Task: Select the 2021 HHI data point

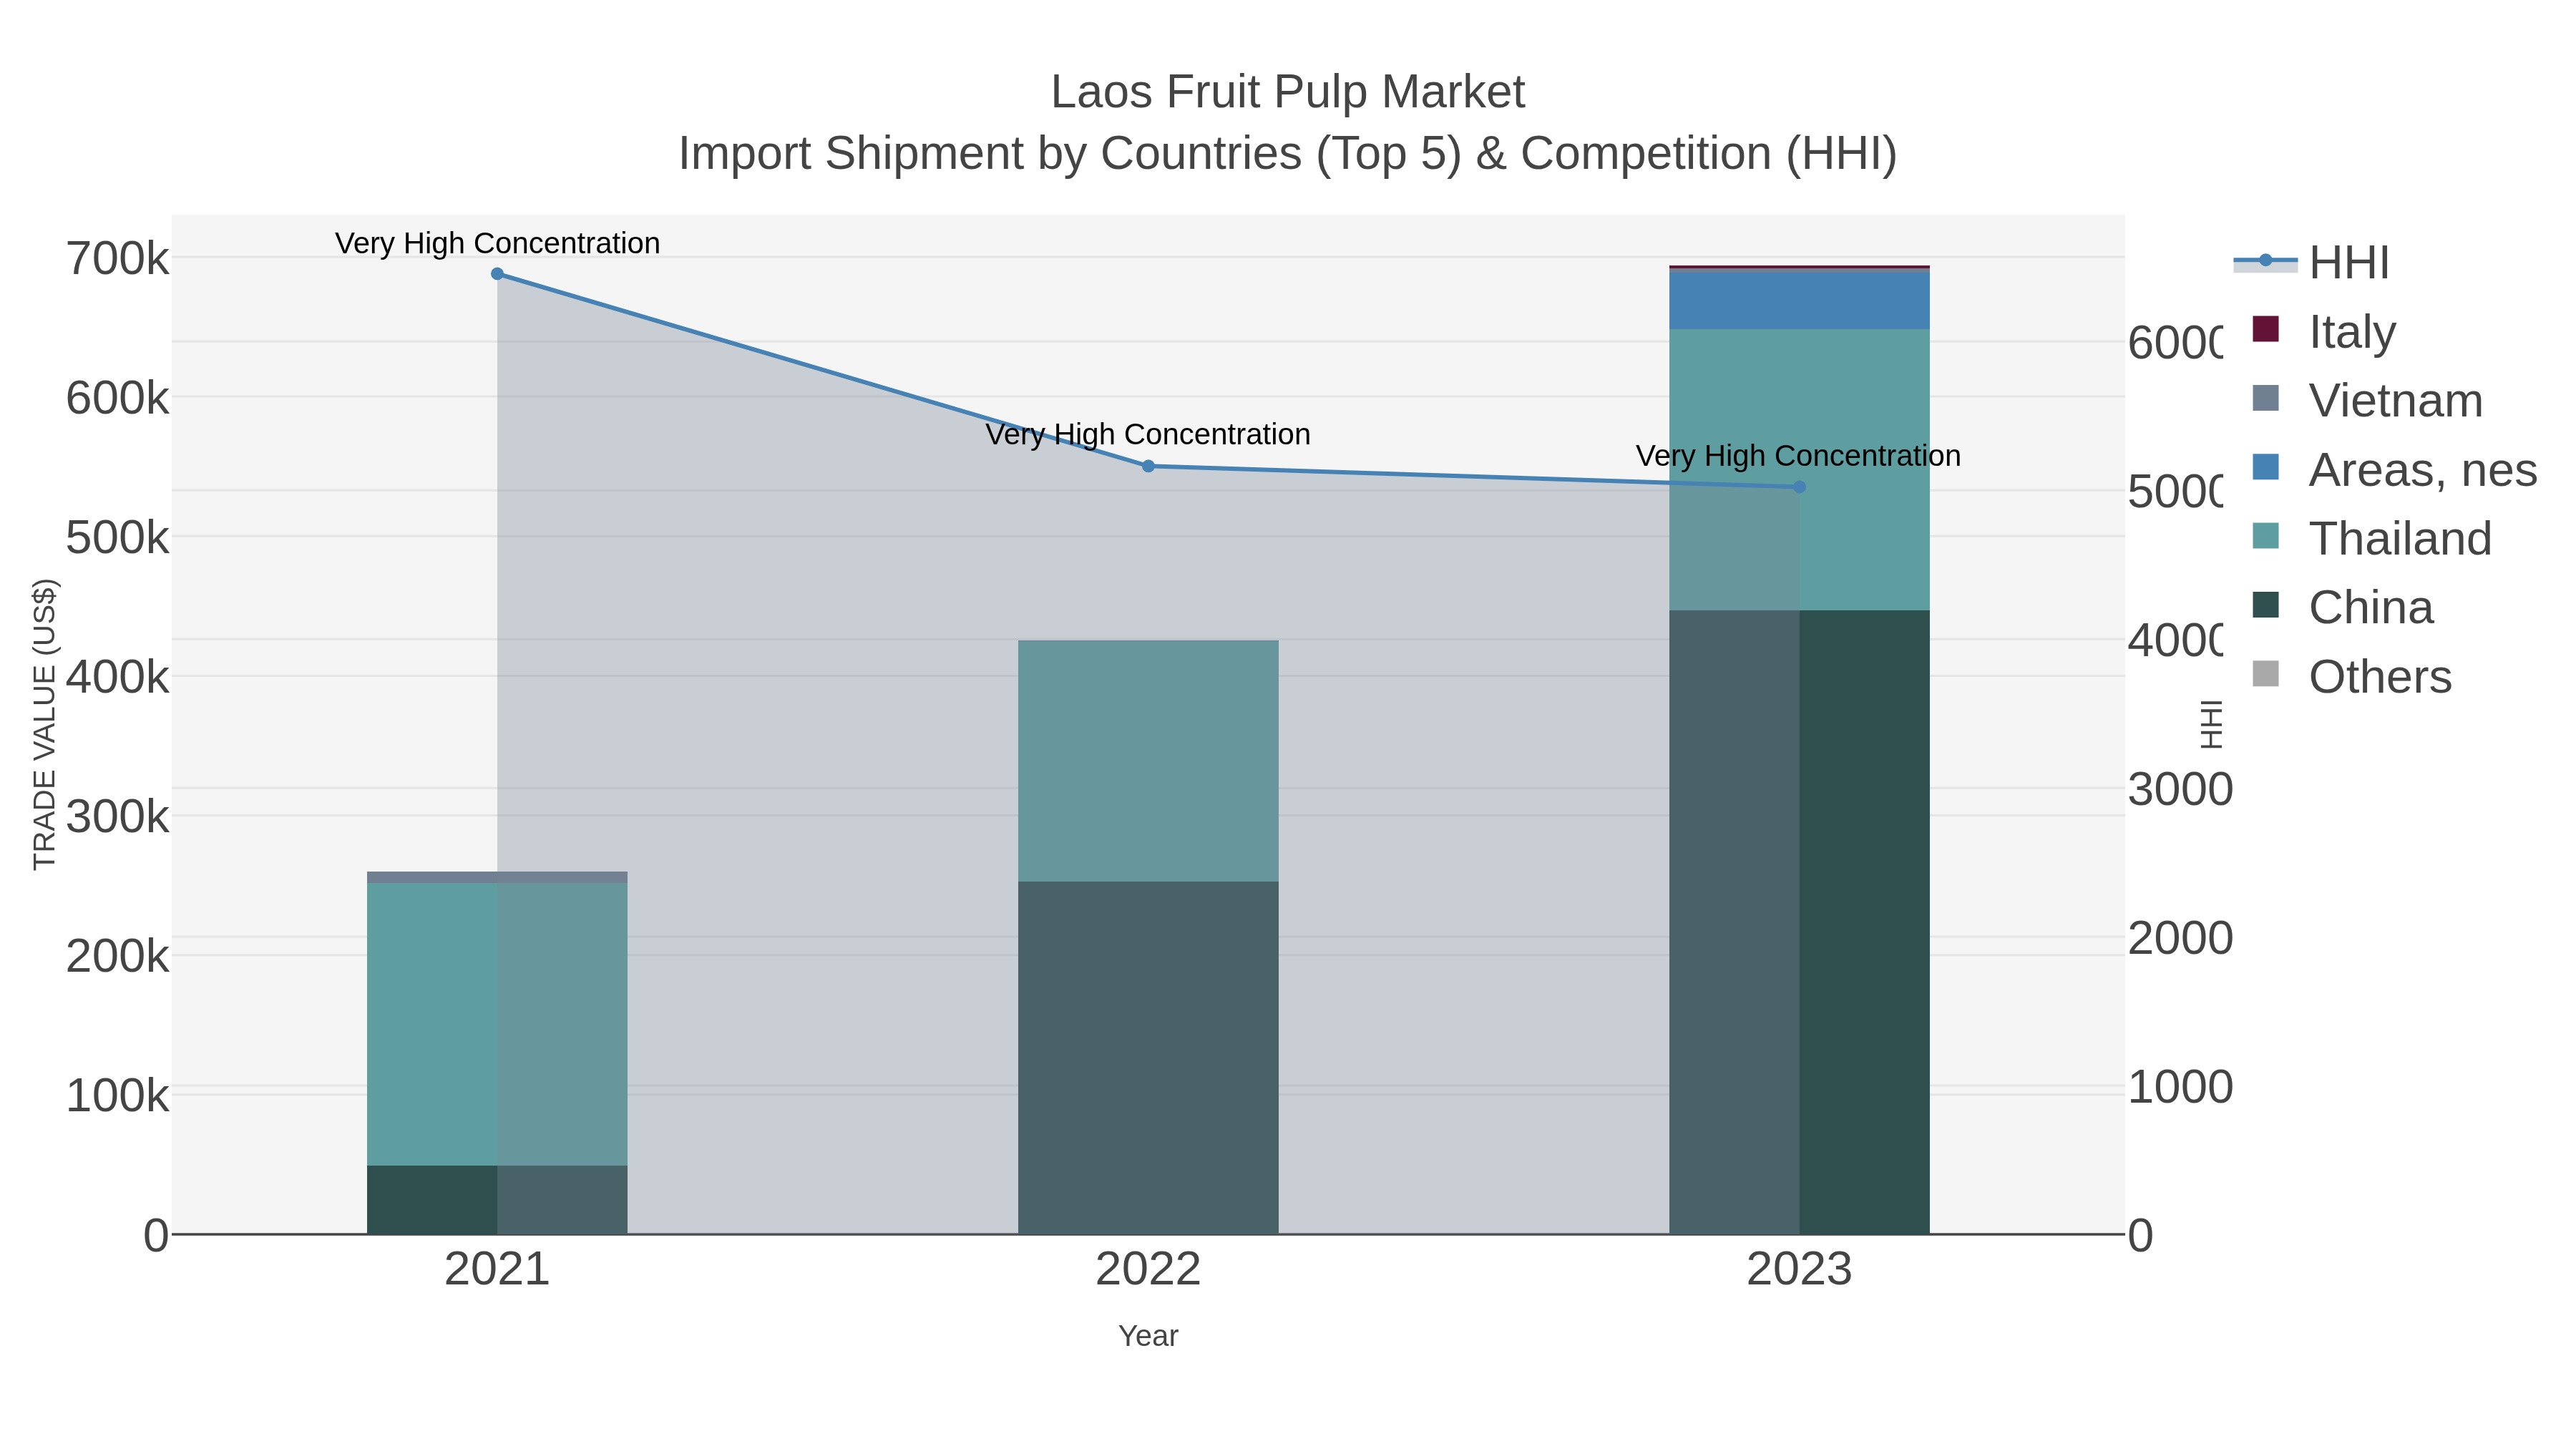Action: point(497,274)
